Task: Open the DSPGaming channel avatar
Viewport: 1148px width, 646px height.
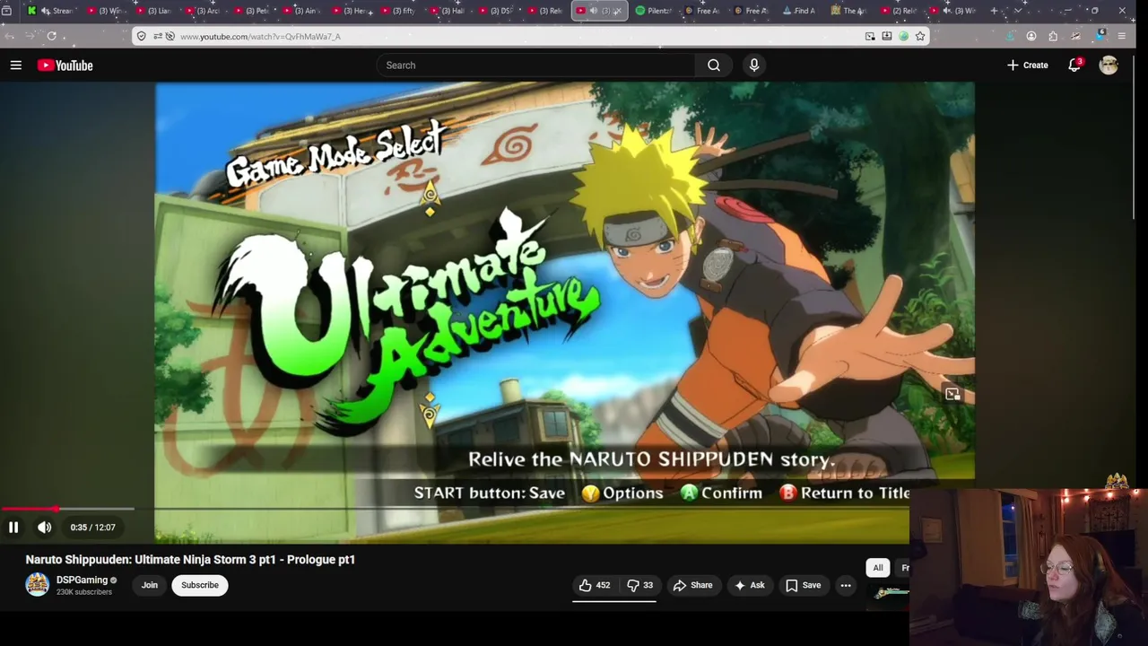Action: pos(37,585)
